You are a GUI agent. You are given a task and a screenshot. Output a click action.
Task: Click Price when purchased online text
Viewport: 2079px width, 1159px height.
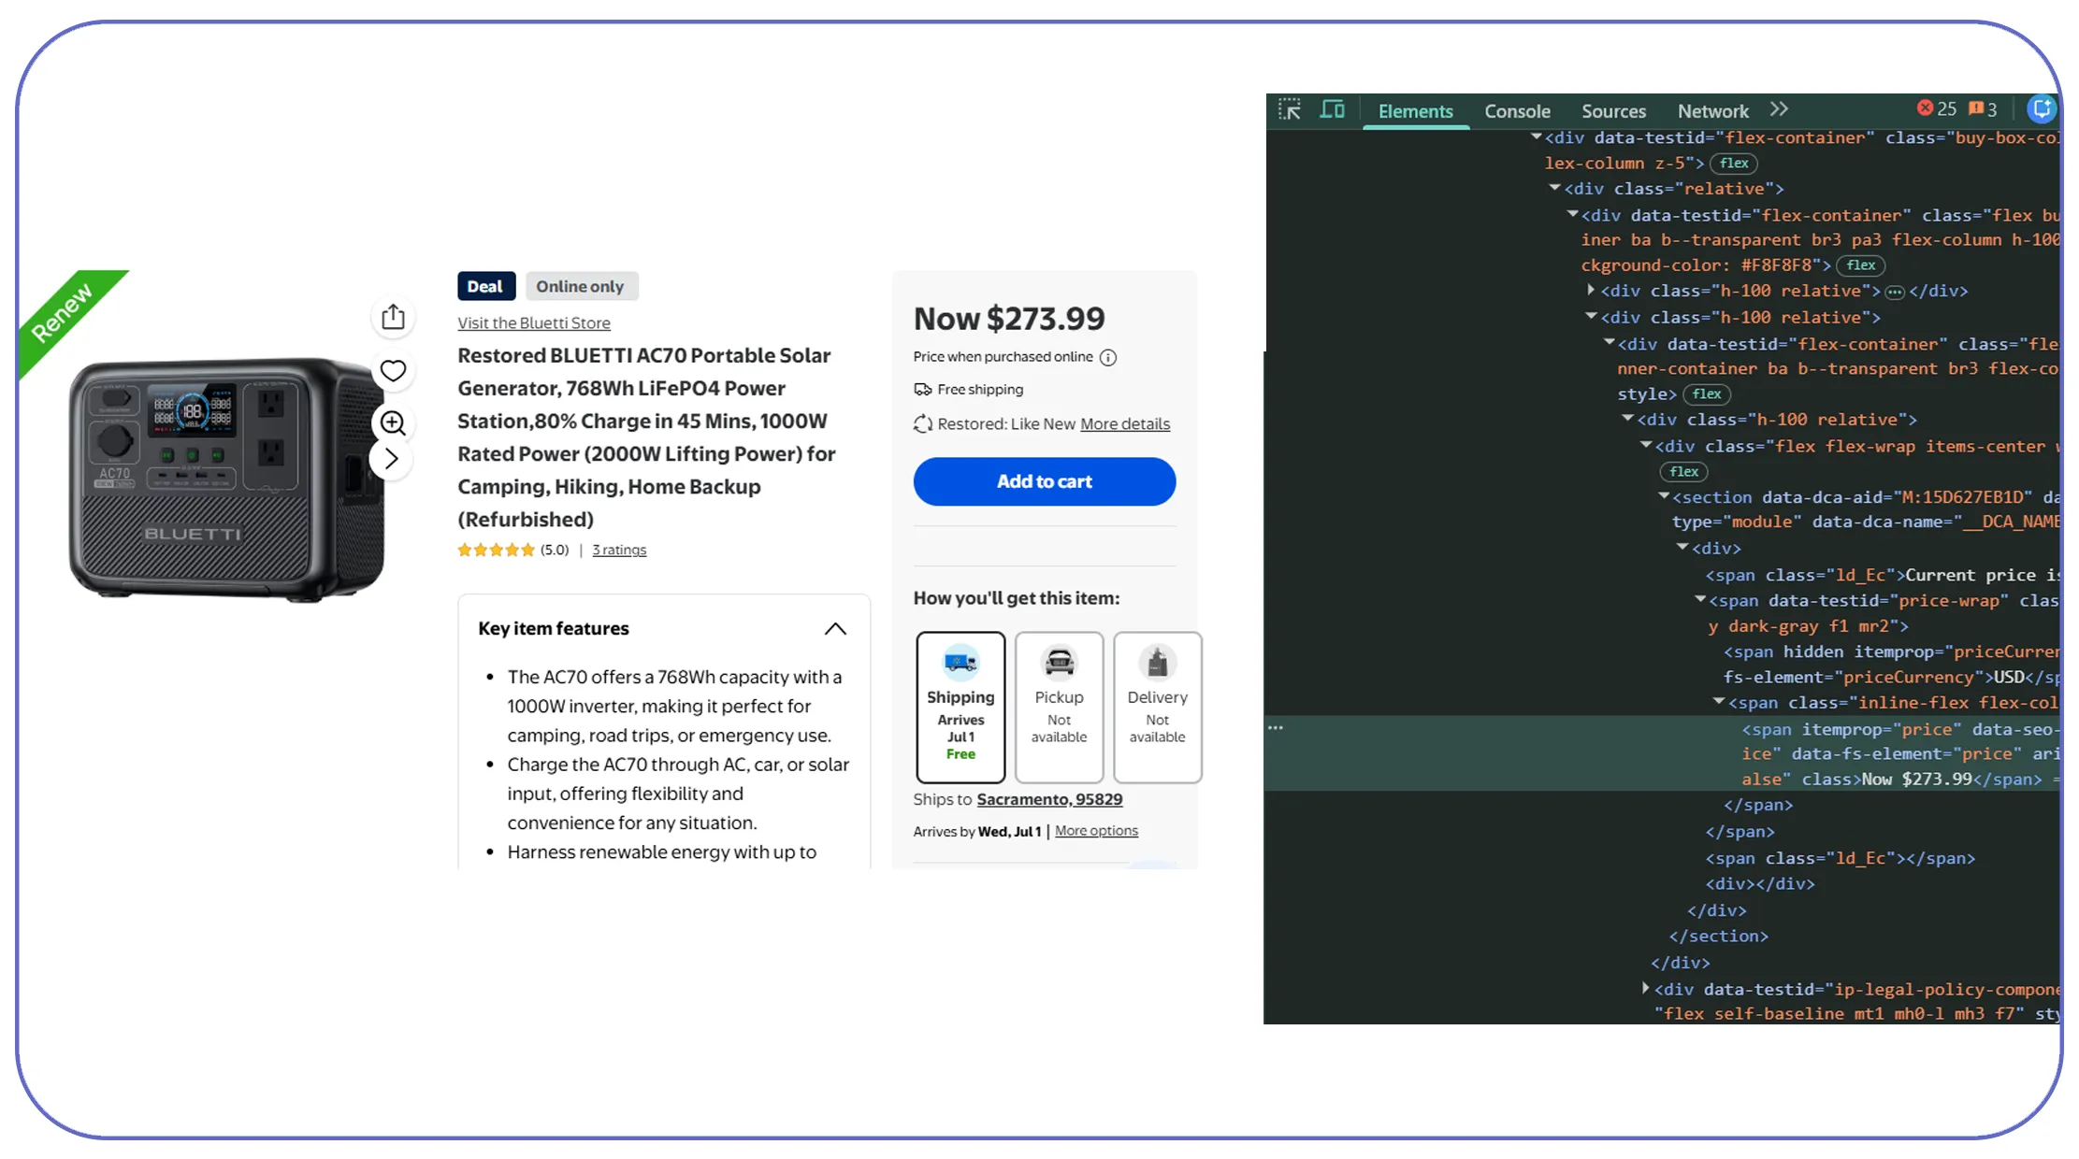point(1003,357)
